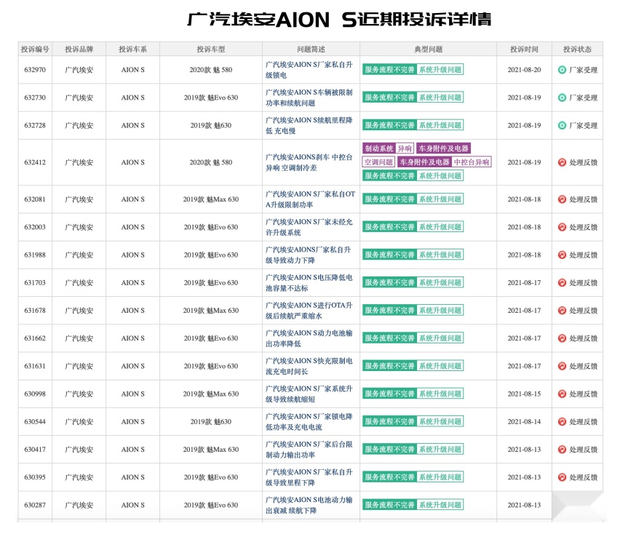Viewport: 620px width, 534px height.
Task: Click the red status icon for complaint 631631
Action: [562, 366]
